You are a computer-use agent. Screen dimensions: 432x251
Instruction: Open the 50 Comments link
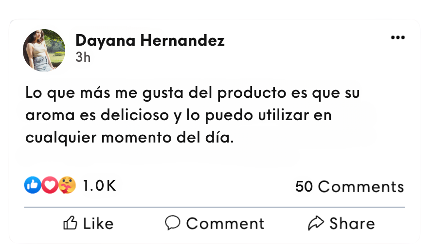click(349, 187)
